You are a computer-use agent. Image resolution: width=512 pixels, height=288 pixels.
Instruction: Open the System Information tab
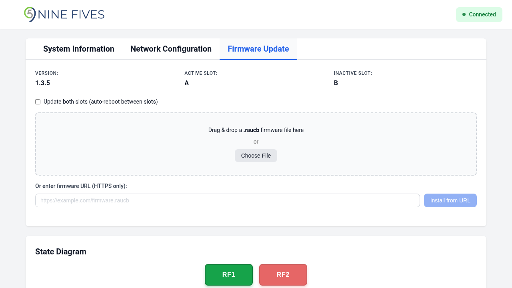[79, 49]
